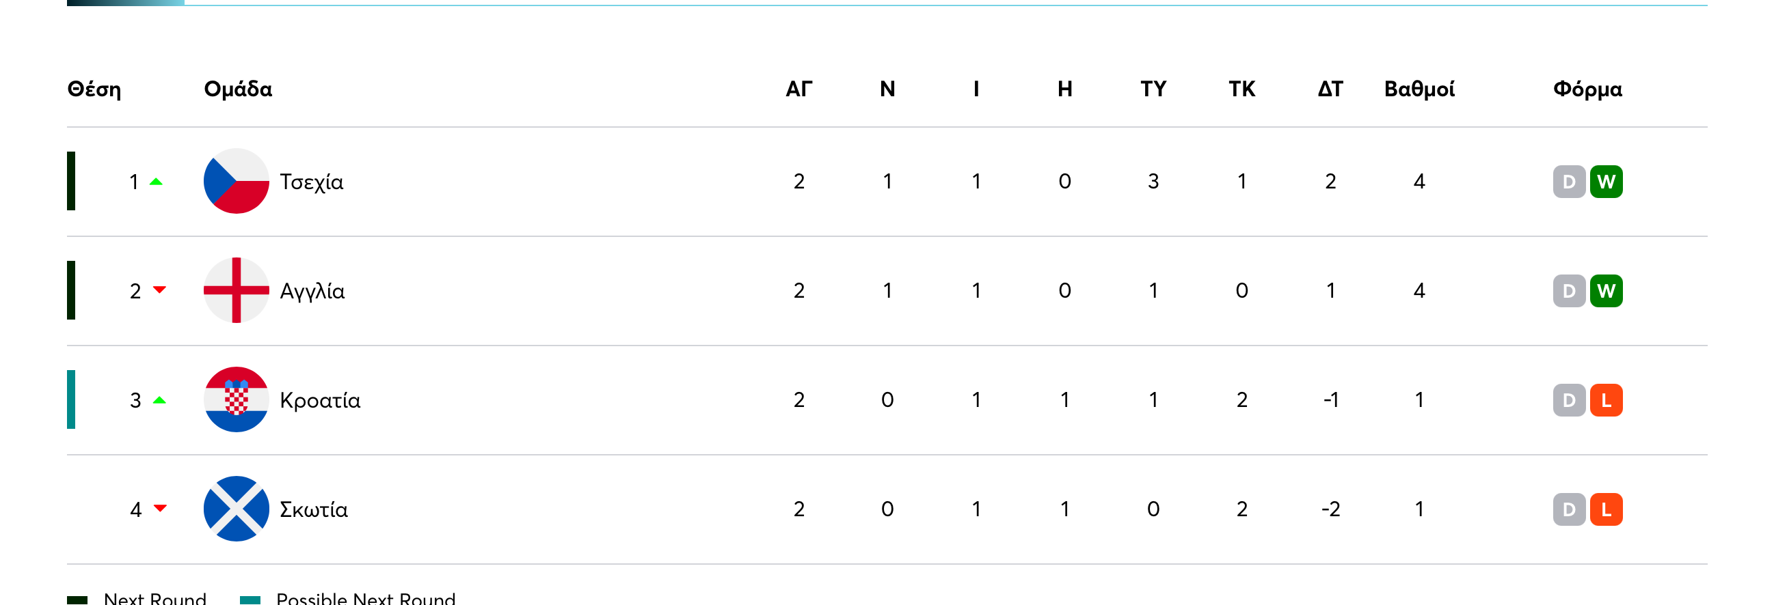Click the Ομάδα column header
Image resolution: width=1787 pixels, height=605 pixels.
[x=238, y=89]
